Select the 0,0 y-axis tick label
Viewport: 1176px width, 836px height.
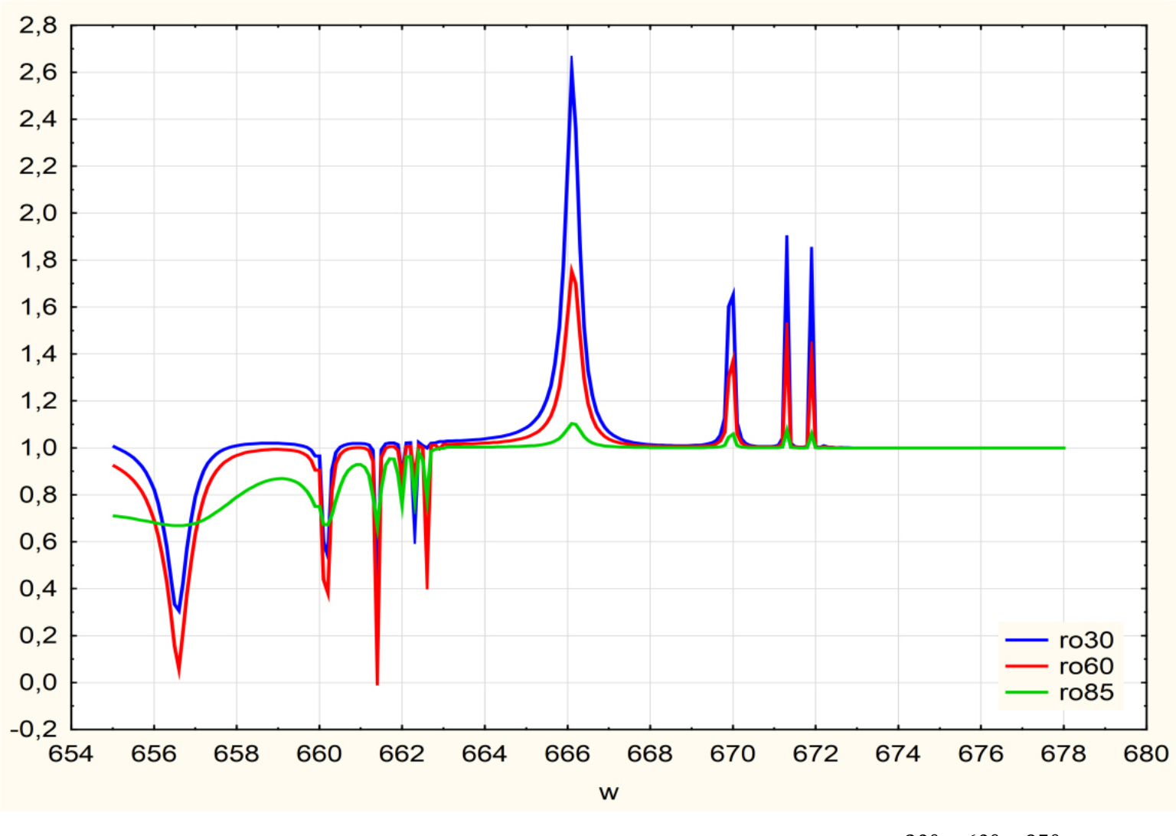click(38, 682)
